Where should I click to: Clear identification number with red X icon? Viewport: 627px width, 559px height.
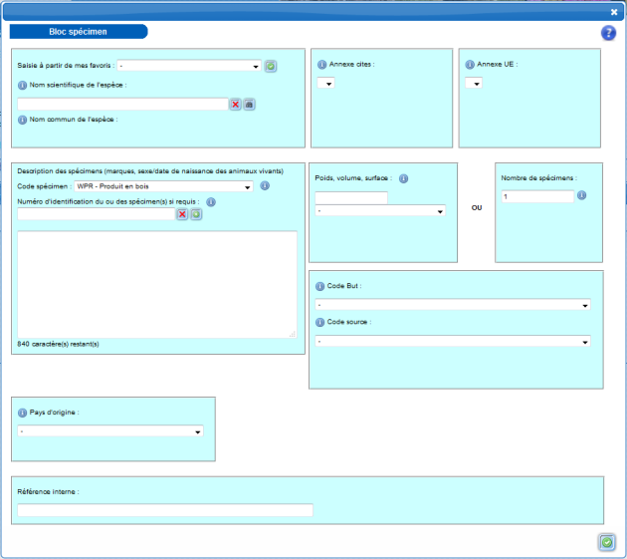[x=182, y=214]
